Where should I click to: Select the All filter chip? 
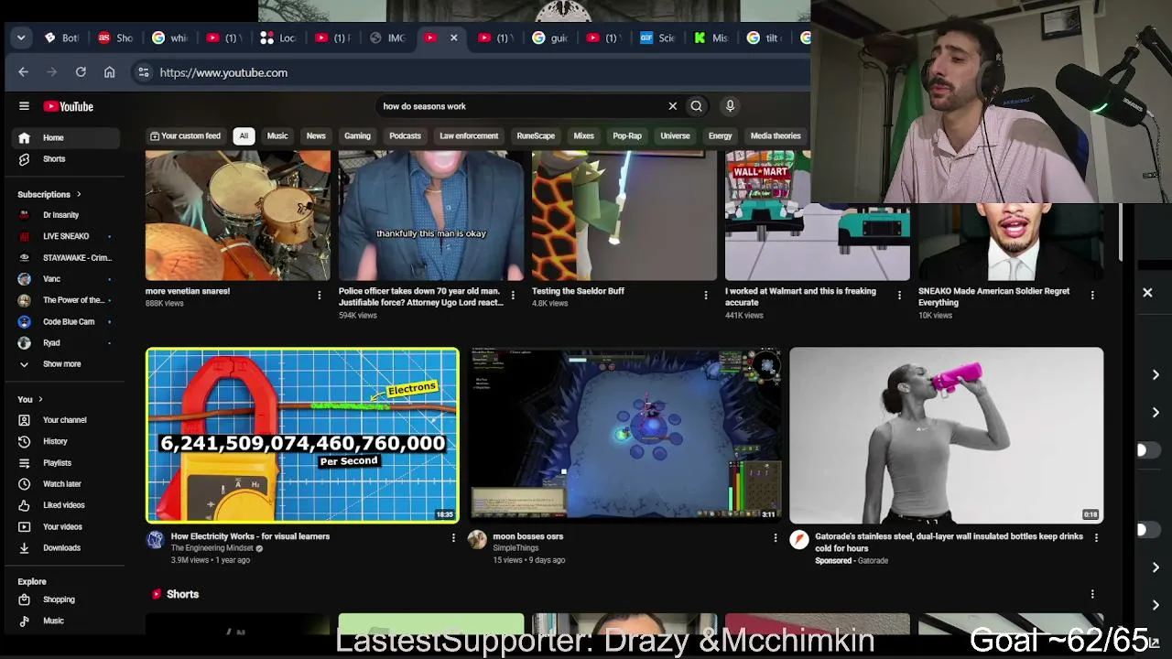click(x=244, y=136)
